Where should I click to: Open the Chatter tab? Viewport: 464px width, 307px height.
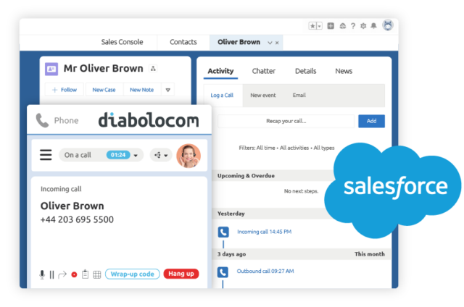[x=264, y=71]
